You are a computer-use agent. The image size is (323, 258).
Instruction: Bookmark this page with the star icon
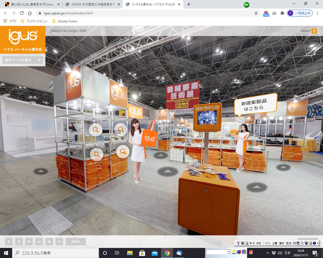(256, 13)
